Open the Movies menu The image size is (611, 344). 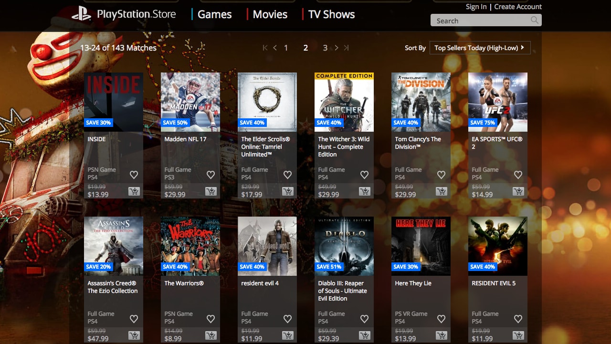point(270,14)
